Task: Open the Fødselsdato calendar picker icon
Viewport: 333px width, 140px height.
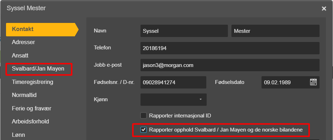Action: click(x=313, y=82)
